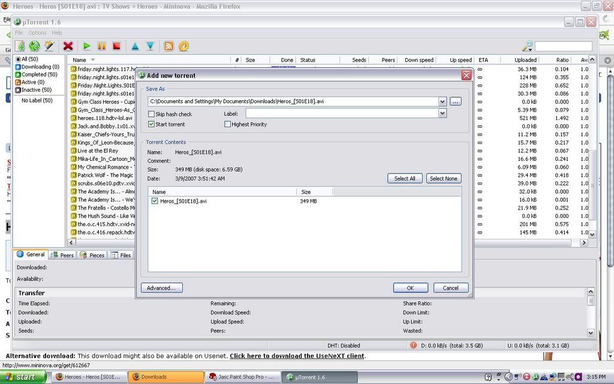Switch to Downloads window in taskbar
The width and height of the screenshot is (614, 384).
(166, 377)
